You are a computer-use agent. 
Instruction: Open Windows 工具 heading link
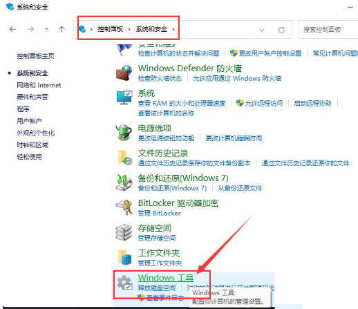click(166, 278)
